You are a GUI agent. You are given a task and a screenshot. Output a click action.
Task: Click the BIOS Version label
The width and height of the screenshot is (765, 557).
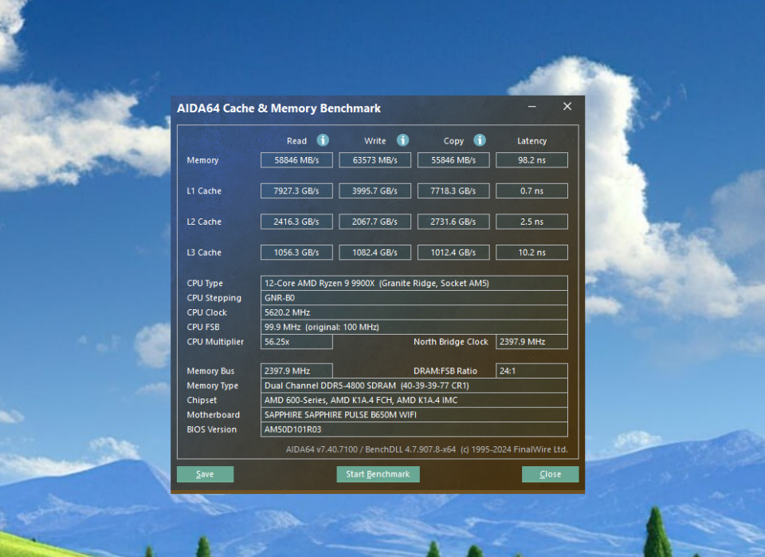click(211, 430)
